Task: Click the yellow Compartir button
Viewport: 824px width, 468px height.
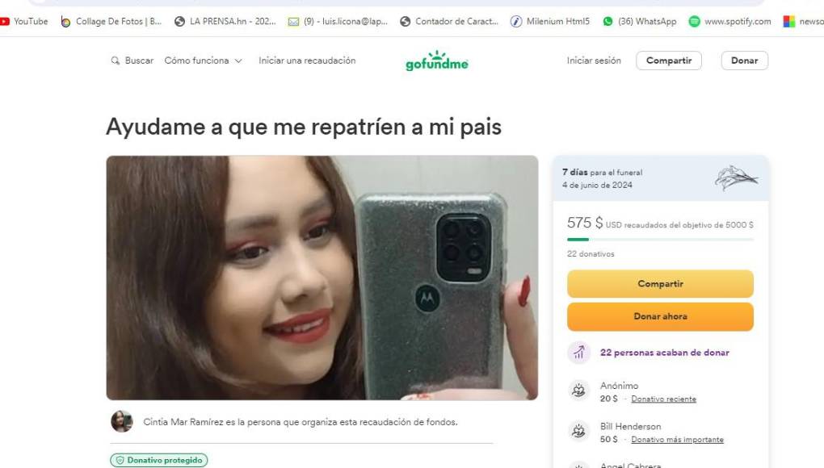Action: (660, 284)
